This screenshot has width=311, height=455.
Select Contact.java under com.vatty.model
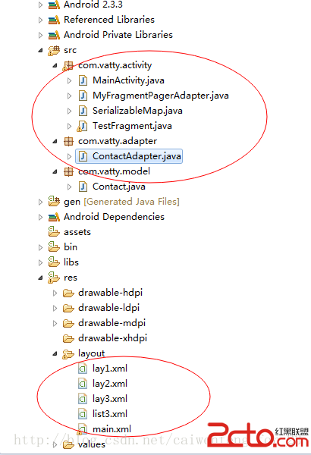[x=119, y=187]
